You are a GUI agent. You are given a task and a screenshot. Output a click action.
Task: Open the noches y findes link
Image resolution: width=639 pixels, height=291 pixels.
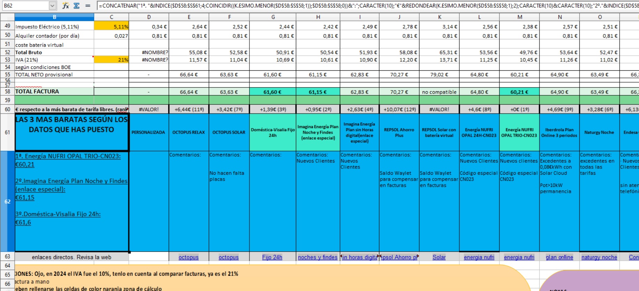point(318,257)
